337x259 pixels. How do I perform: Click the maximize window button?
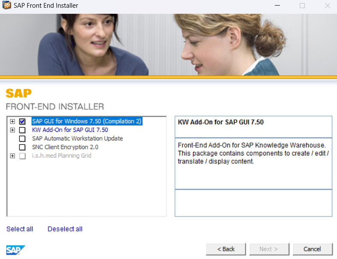(x=302, y=6)
